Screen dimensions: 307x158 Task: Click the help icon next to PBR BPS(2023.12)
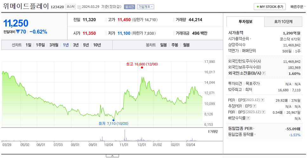(x=264, y=112)
